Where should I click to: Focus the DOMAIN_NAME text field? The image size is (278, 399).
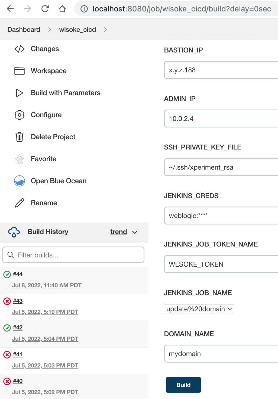221,354
